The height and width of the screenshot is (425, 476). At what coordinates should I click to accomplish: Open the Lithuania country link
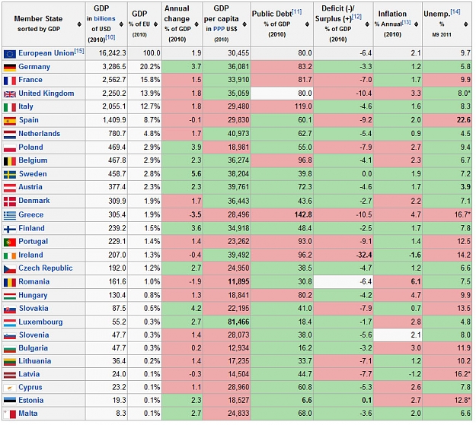click(35, 361)
